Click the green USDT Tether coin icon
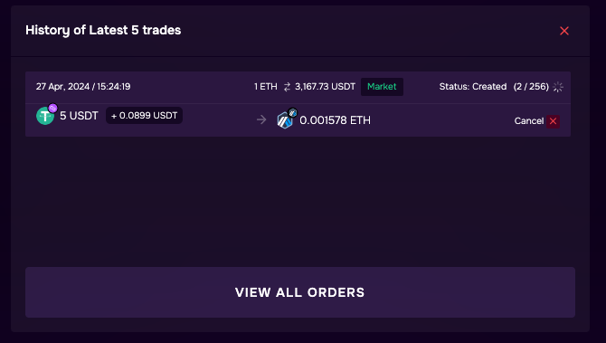Image resolution: width=606 pixels, height=343 pixels. point(45,116)
